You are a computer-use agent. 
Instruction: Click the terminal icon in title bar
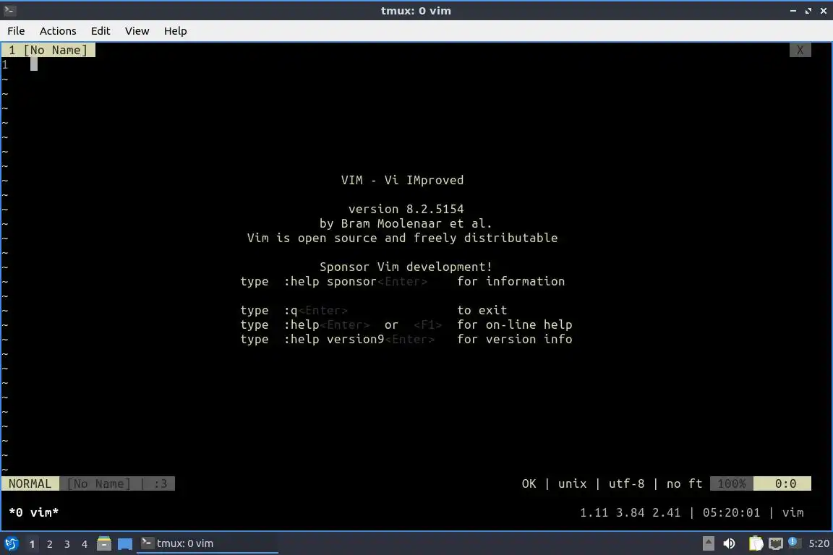[x=9, y=10]
